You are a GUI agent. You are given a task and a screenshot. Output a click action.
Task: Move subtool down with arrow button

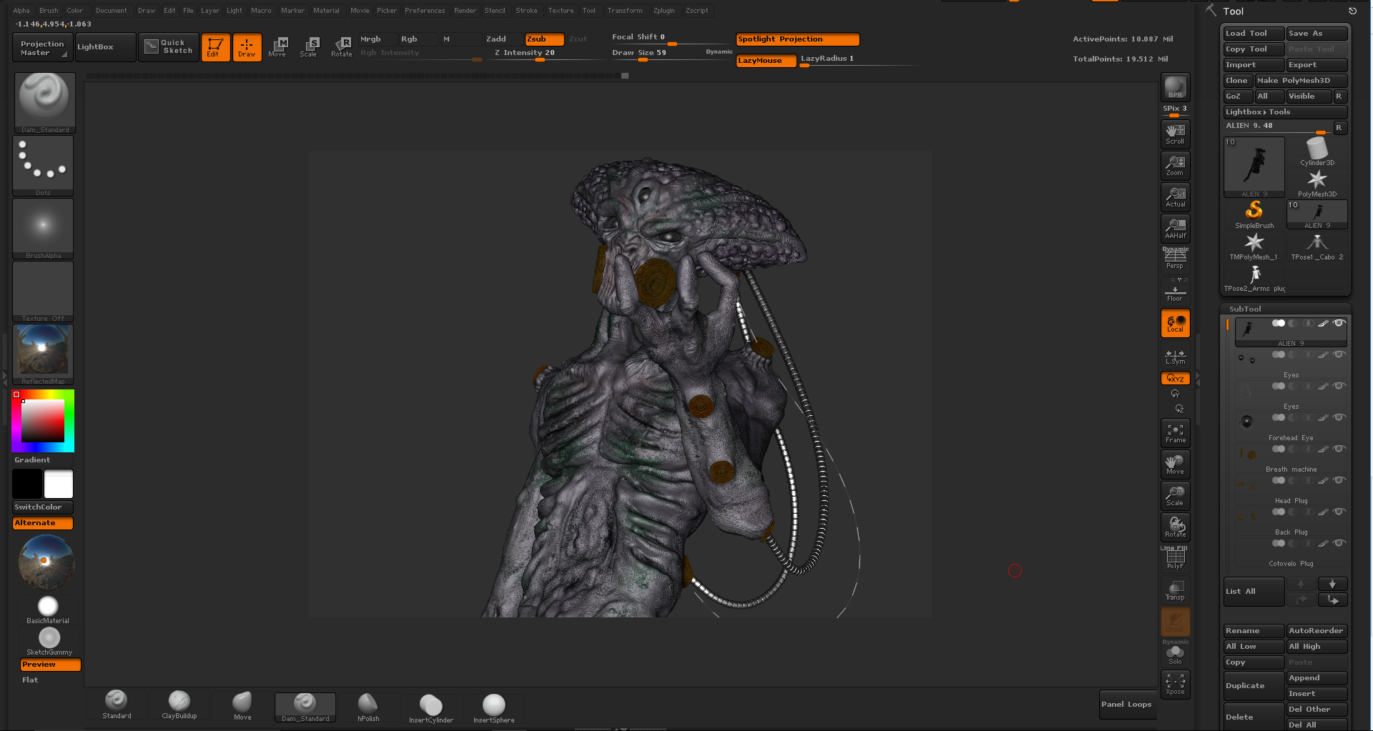1332,584
